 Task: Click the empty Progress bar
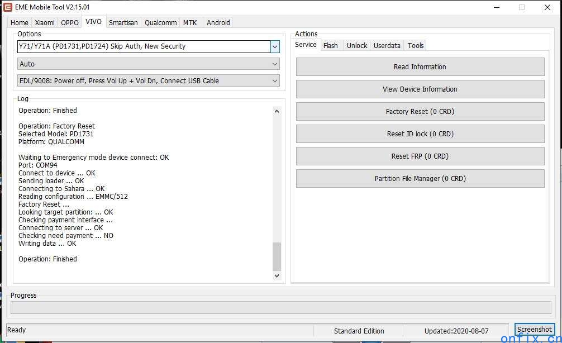(x=280, y=307)
